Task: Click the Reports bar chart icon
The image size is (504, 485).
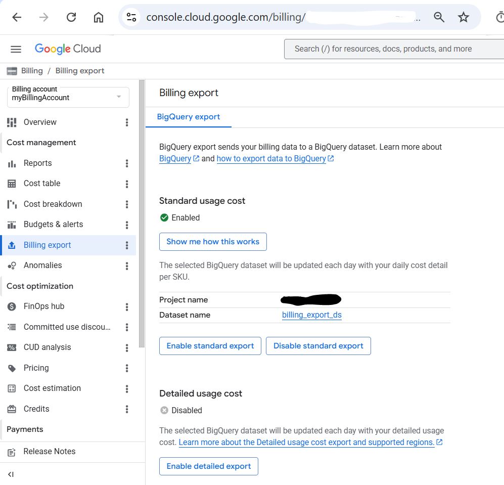Action: point(12,163)
